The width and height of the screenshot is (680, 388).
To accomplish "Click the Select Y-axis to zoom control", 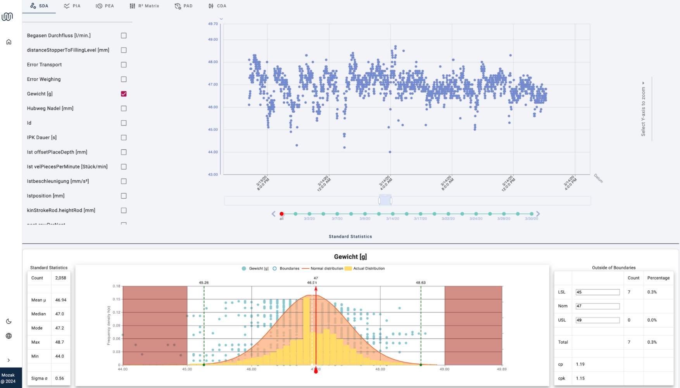I will [643, 109].
